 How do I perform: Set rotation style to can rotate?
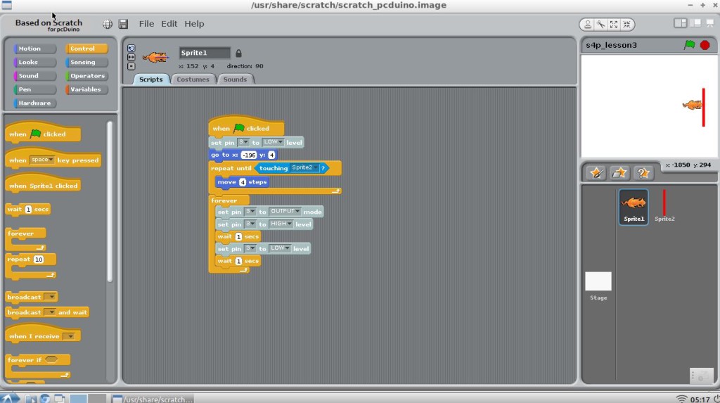[x=131, y=48]
